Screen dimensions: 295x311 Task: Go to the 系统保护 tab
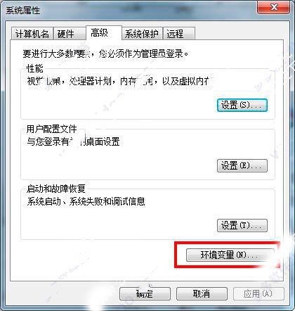pyautogui.click(x=142, y=34)
